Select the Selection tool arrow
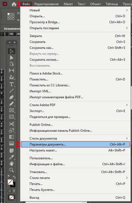The width and height of the screenshot is (132, 203). [11, 51]
